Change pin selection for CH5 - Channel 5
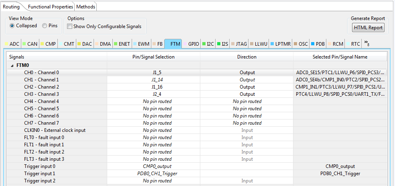 (153, 109)
